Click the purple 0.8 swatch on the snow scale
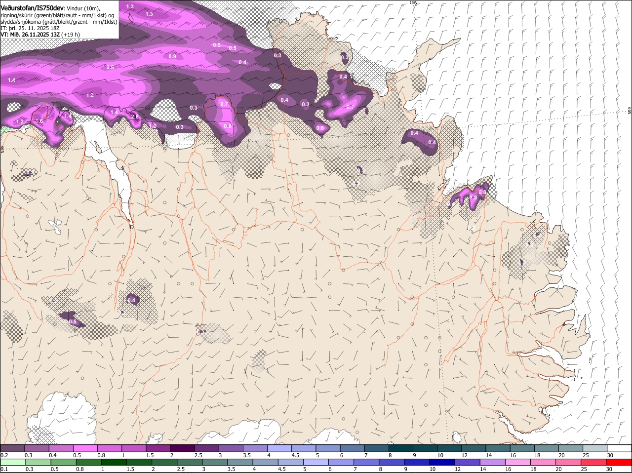Image resolution: width=632 pixels, height=473 pixels. [109, 448]
